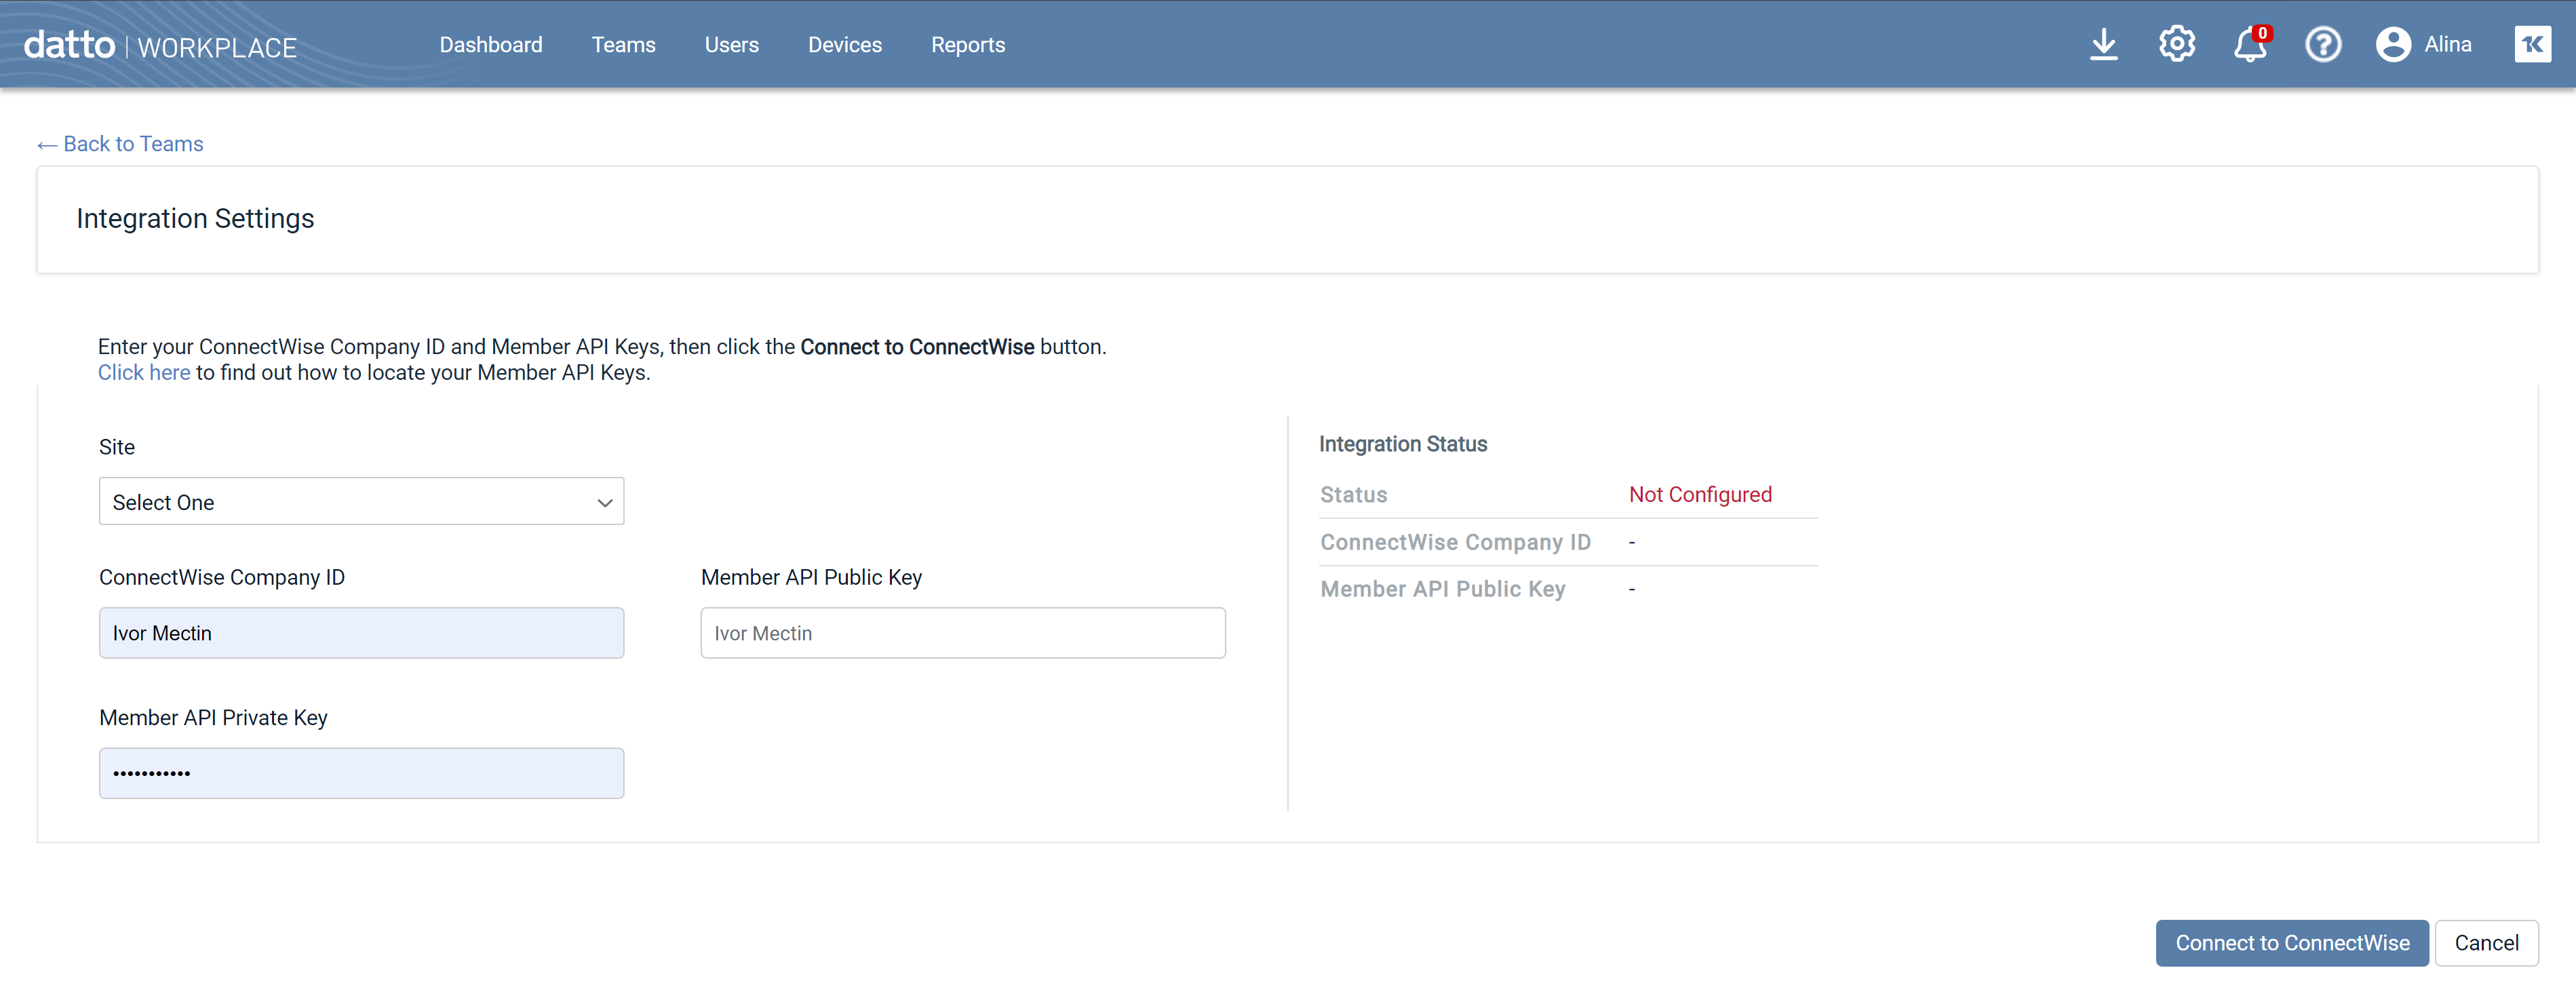Viewport: 2576px width, 987px height.
Task: Click the Site dropdown chevron arrow
Action: point(604,503)
